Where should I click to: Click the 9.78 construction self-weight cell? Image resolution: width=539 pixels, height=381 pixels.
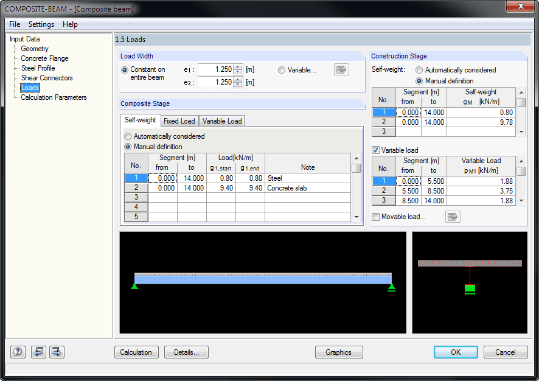(481, 122)
